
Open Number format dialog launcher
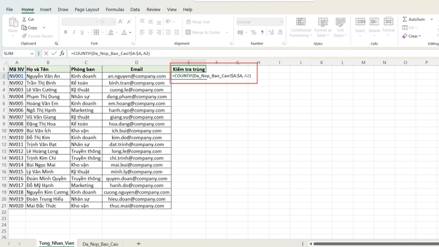click(283, 44)
